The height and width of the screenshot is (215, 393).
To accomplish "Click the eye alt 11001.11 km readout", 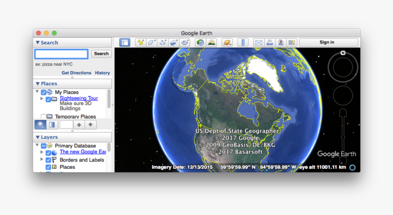I will pyautogui.click(x=323, y=167).
